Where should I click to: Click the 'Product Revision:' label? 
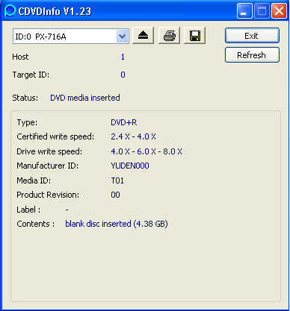click(48, 195)
